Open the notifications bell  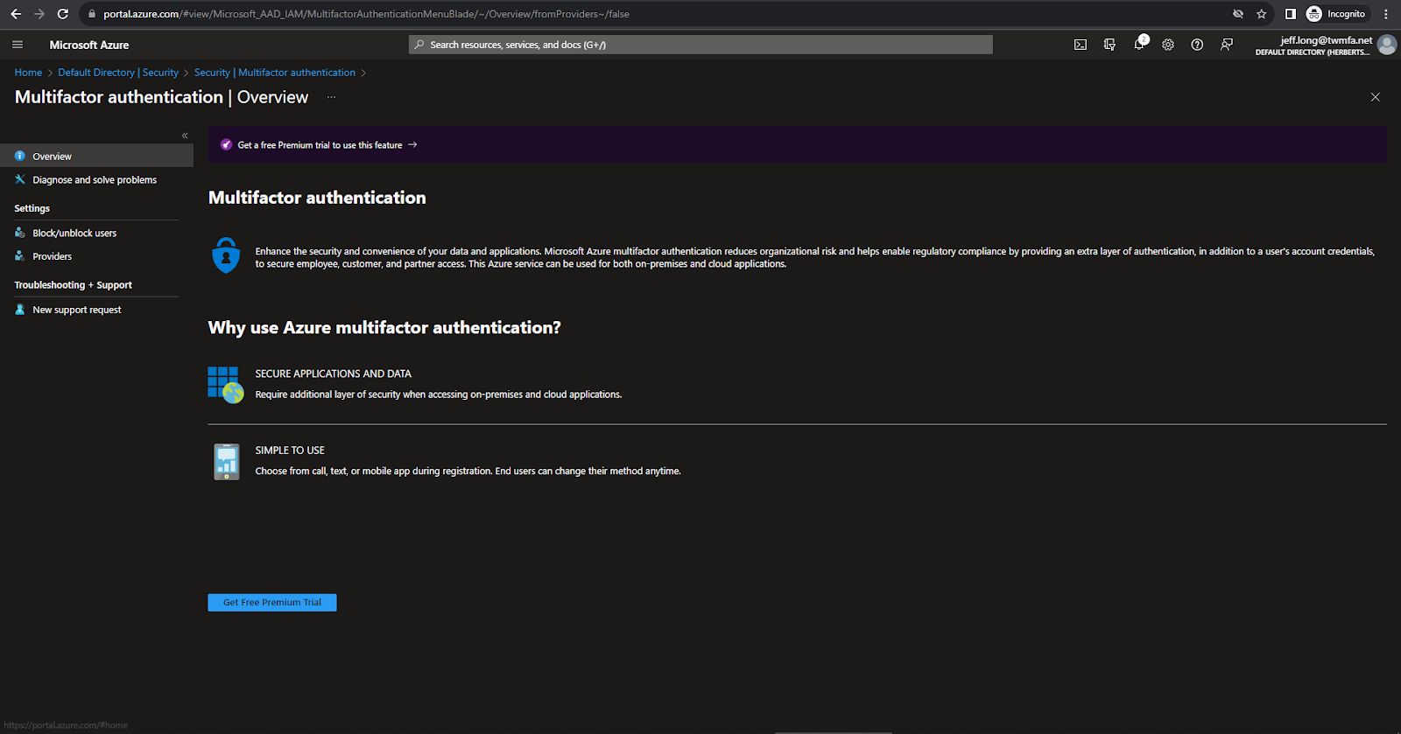coord(1139,44)
